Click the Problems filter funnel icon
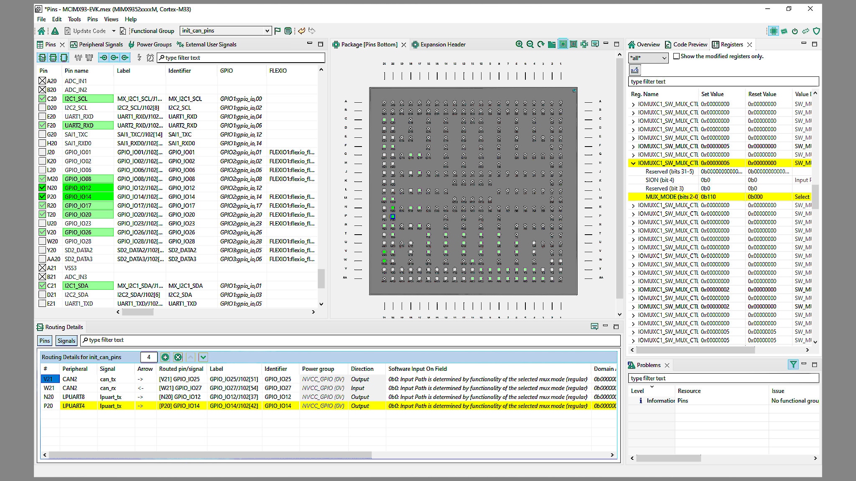This screenshot has width=856, height=481. pyautogui.click(x=793, y=365)
